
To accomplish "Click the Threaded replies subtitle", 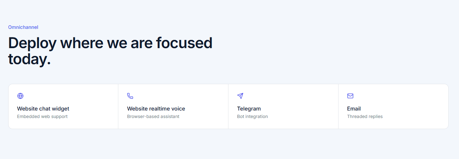I will pos(365,117).
